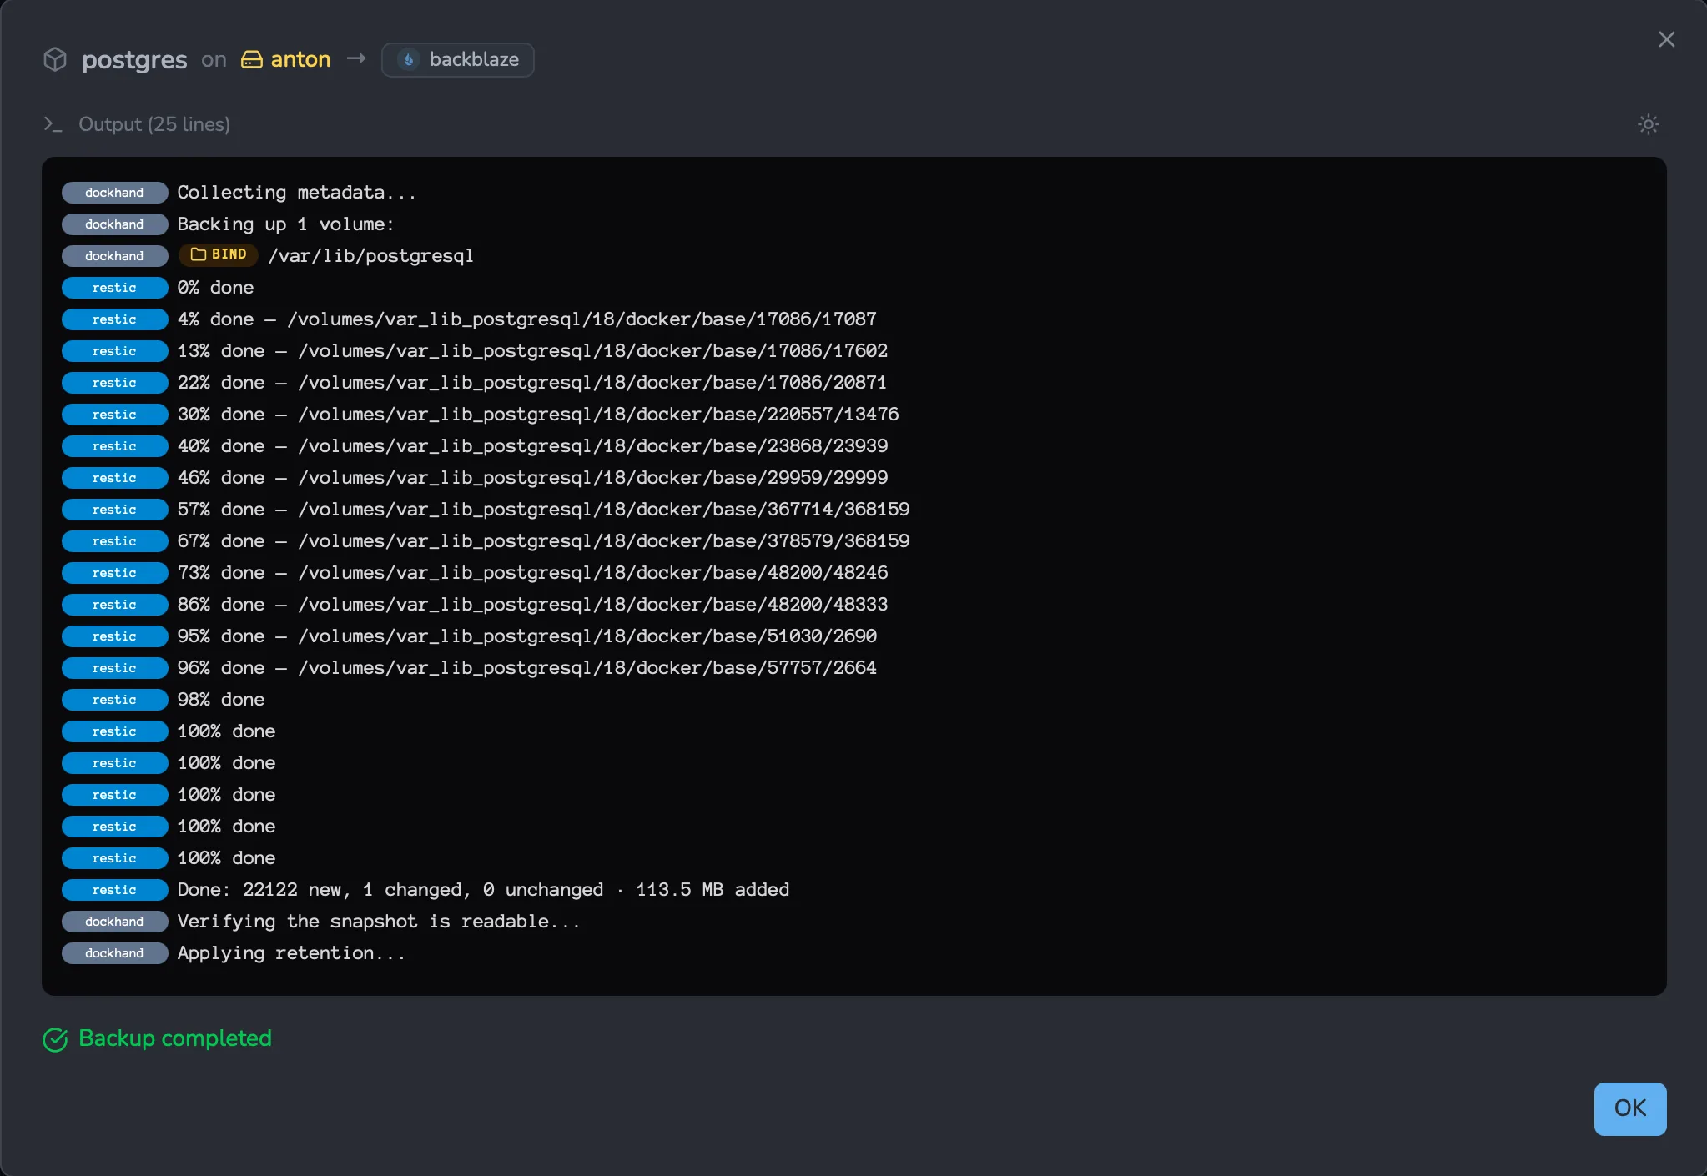Click the '67% done' log line
1707x1176 pixels.
543,541
